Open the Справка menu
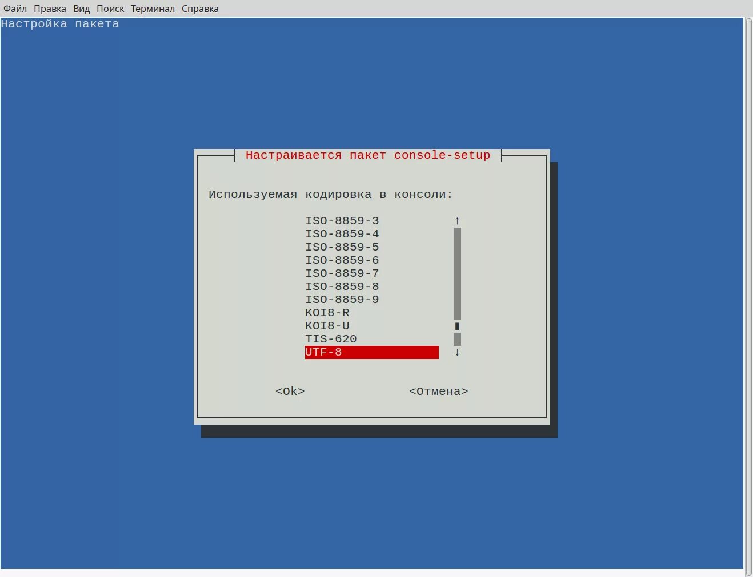 200,9
